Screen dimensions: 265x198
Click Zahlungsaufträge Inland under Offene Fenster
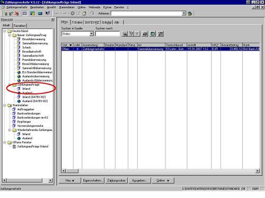coord(33,146)
